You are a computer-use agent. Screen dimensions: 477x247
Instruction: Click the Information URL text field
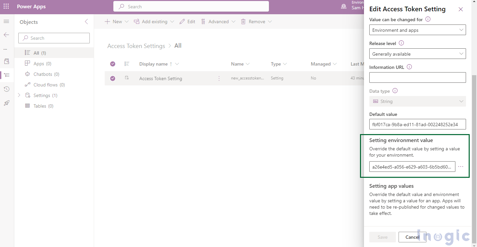point(417,77)
